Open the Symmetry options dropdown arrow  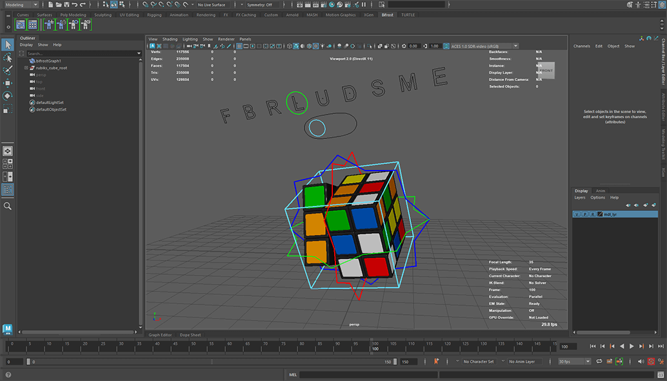242,5
